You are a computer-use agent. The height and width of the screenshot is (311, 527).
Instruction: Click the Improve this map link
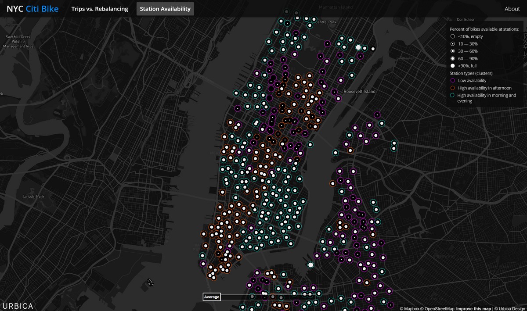point(473,308)
